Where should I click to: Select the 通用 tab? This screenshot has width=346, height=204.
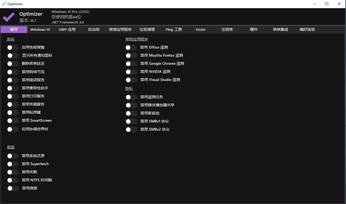click(x=14, y=30)
